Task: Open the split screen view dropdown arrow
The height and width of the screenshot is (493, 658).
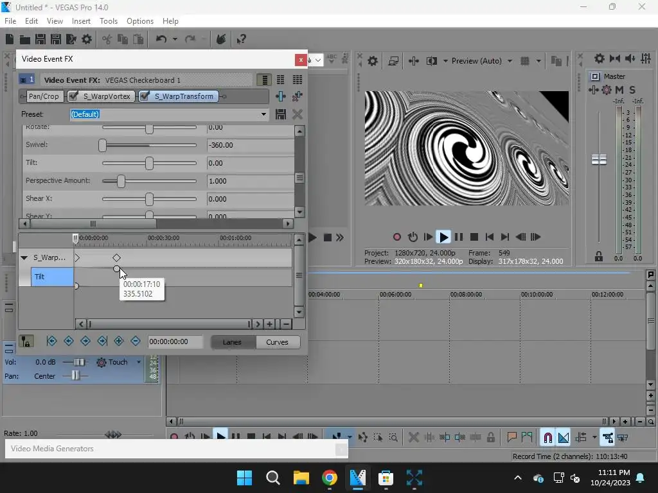Action: [x=445, y=61]
